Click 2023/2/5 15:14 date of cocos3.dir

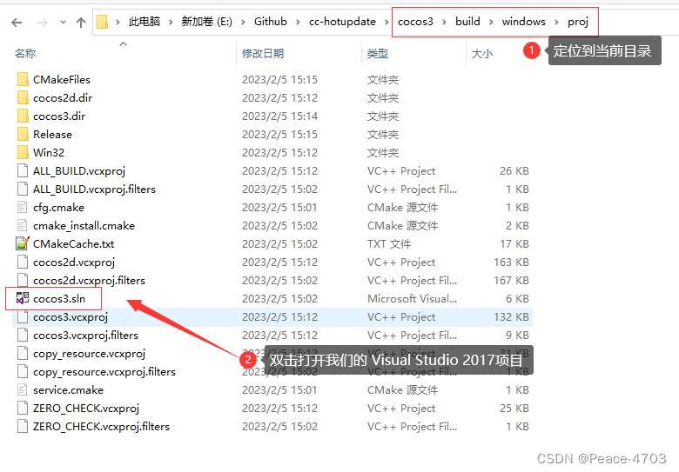tap(279, 116)
